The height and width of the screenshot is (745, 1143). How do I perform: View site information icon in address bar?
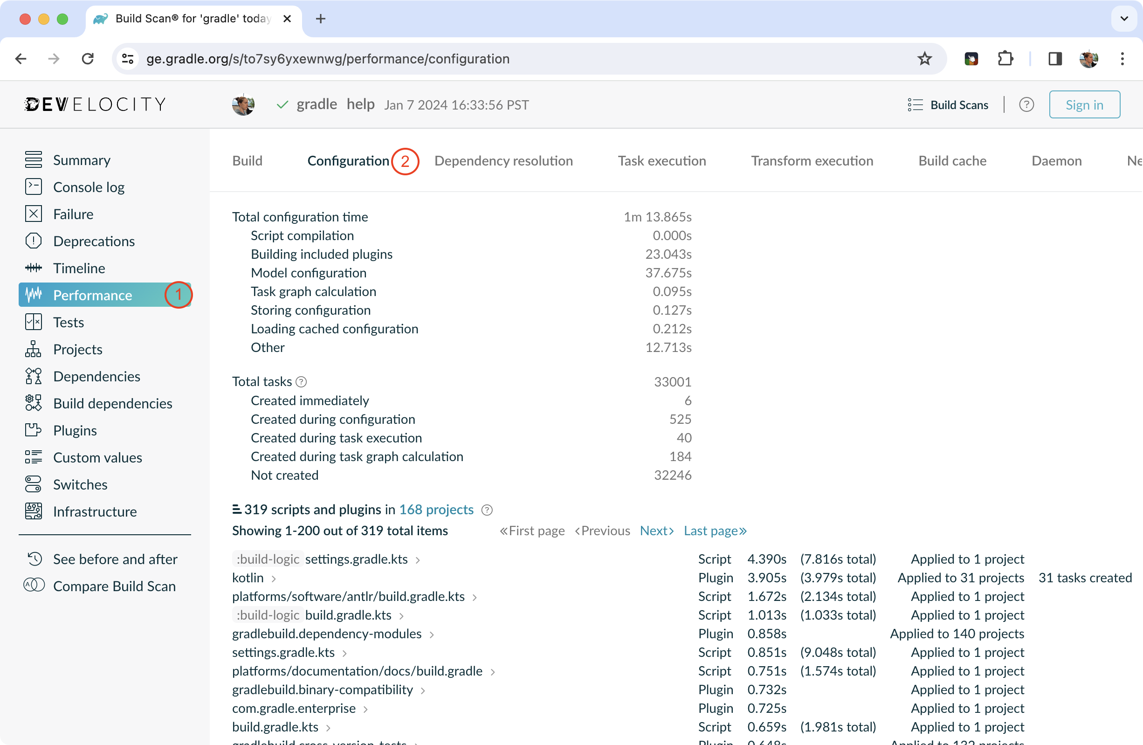tap(128, 59)
